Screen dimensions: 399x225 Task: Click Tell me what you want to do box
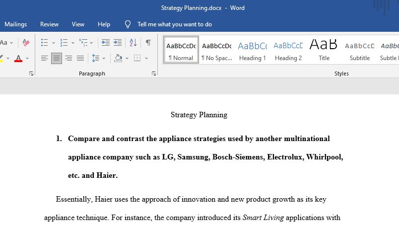coord(175,24)
